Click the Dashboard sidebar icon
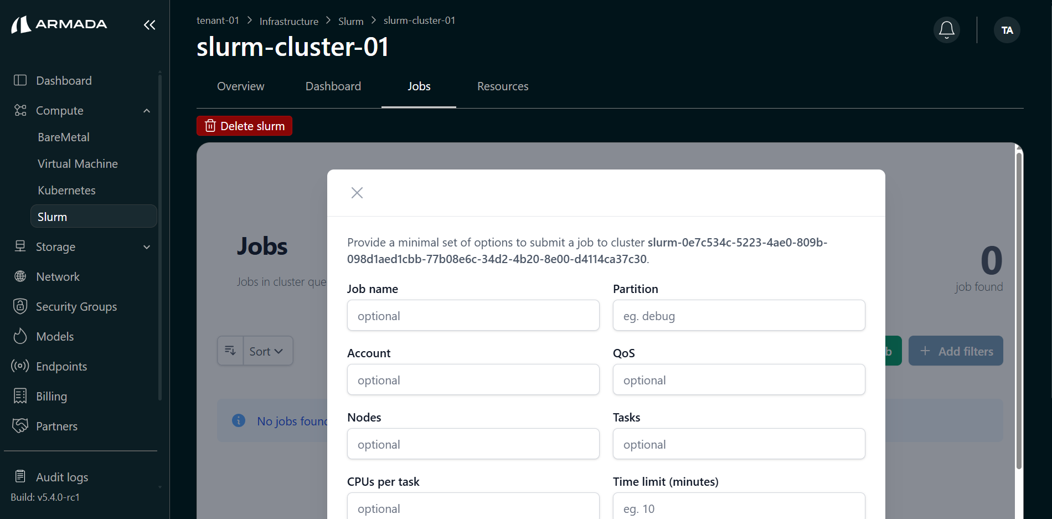Screen dimensions: 1052x519 20,80
